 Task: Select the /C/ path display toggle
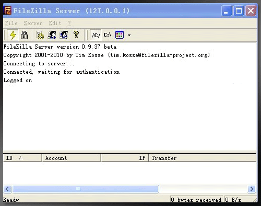tap(96, 35)
